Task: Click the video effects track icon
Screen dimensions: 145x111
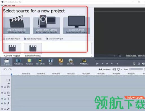Action: click(x=8, y=87)
